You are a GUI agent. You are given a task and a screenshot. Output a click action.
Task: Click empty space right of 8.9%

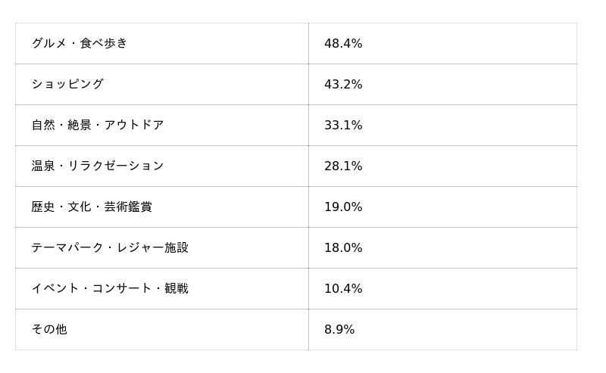click(x=466, y=330)
